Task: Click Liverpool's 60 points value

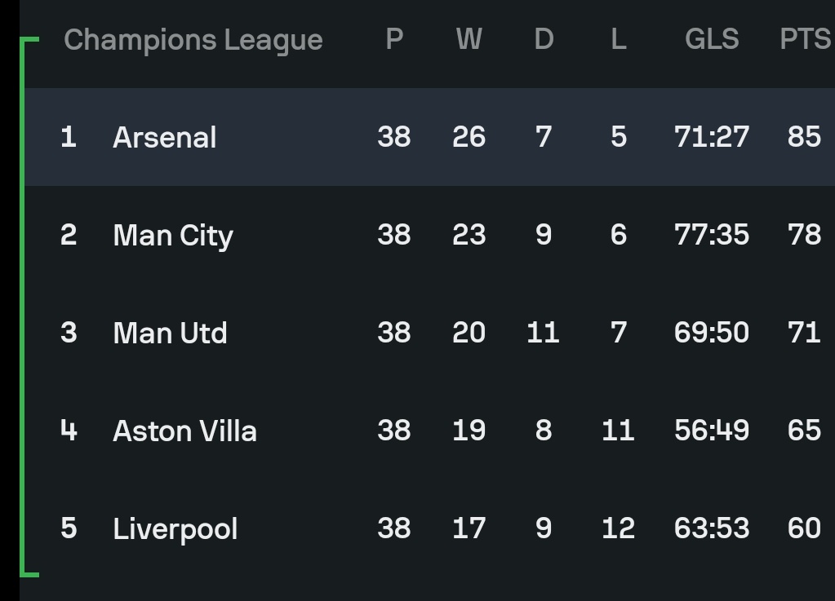Action: click(804, 528)
